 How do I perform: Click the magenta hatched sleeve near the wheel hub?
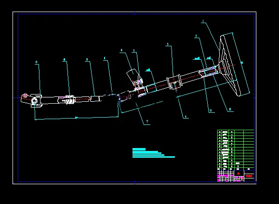click(x=208, y=71)
